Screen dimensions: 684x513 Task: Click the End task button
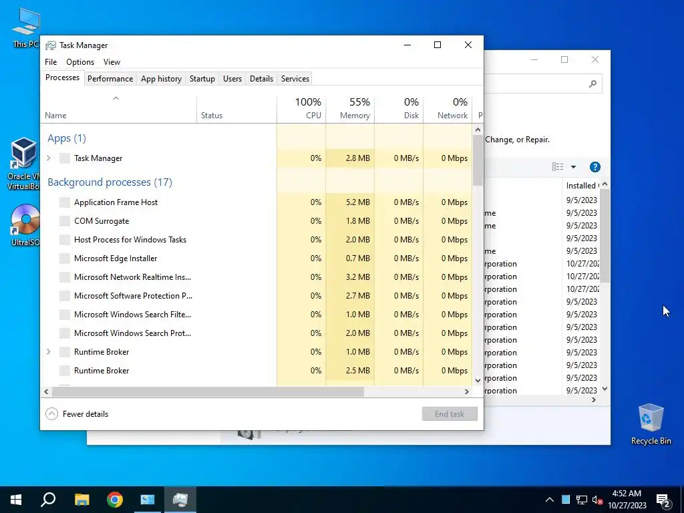pos(450,414)
